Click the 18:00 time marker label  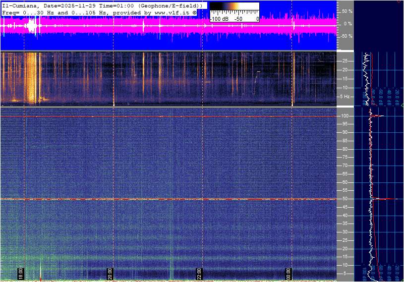click(x=20, y=274)
